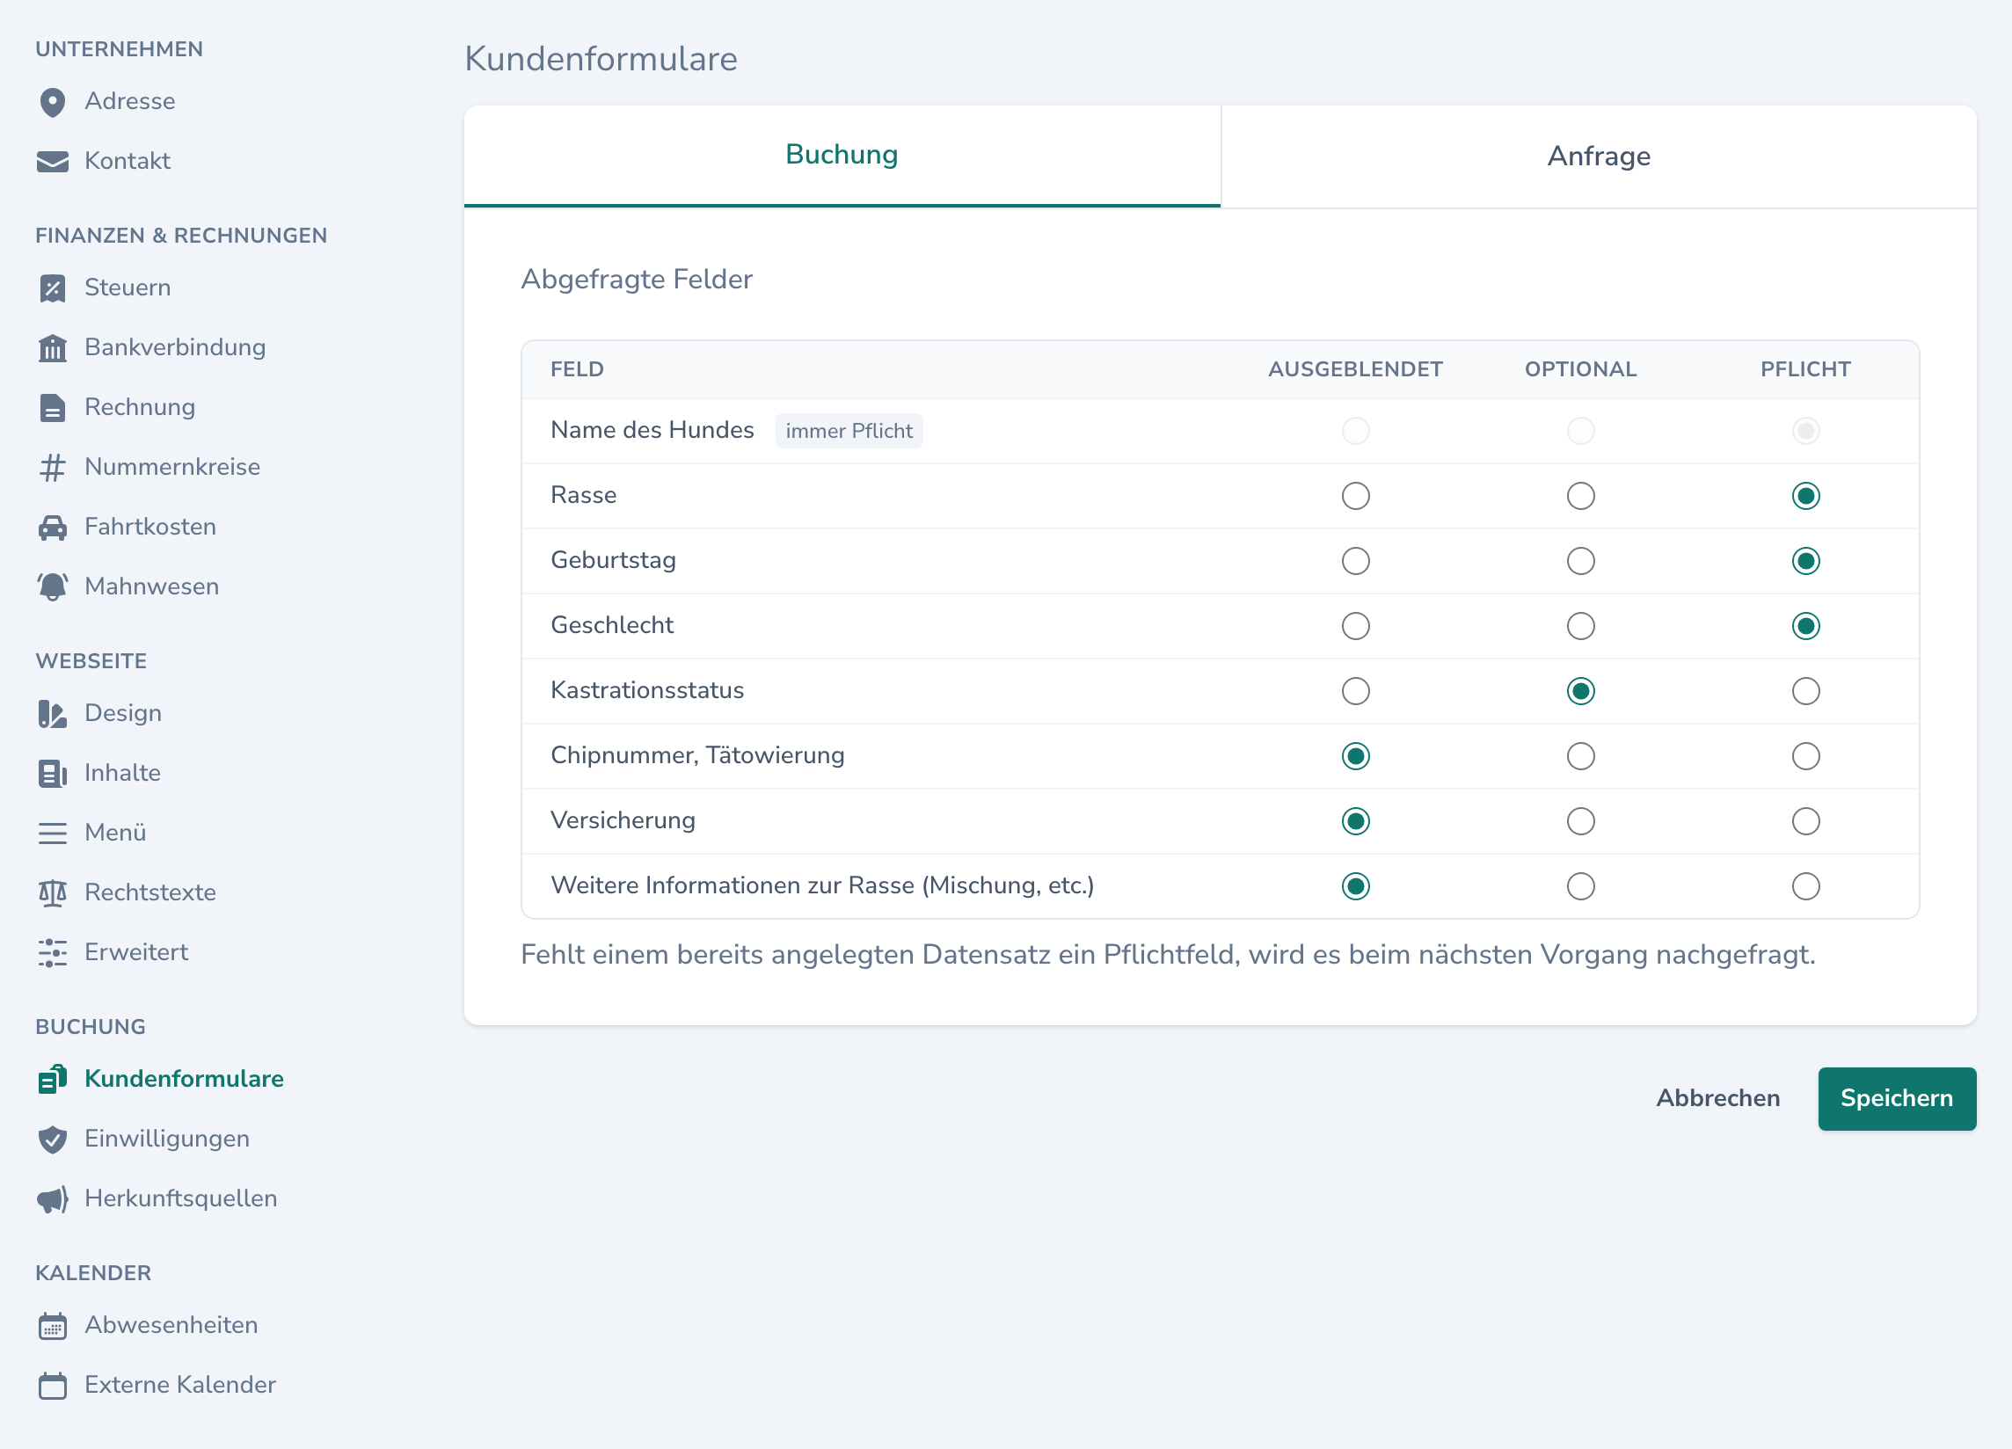Click the Einwilligungen shield icon
Viewport: 2012px width, 1449px height.
pyautogui.click(x=53, y=1140)
